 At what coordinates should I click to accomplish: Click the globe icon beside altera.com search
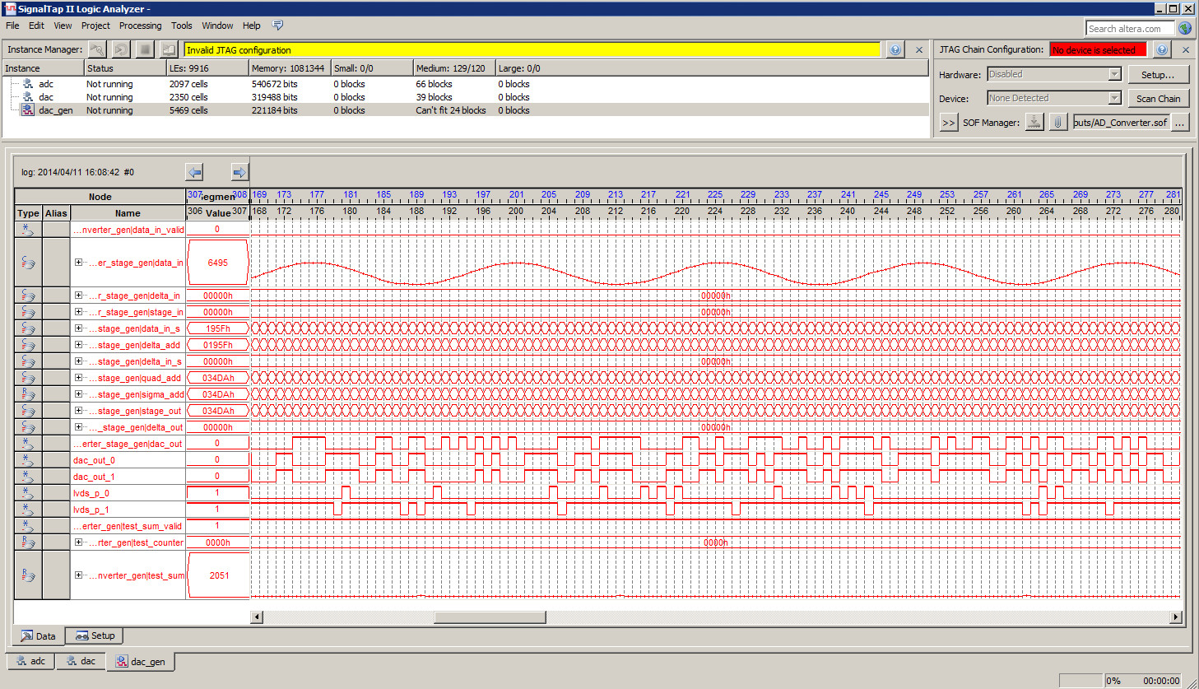[x=1185, y=28]
